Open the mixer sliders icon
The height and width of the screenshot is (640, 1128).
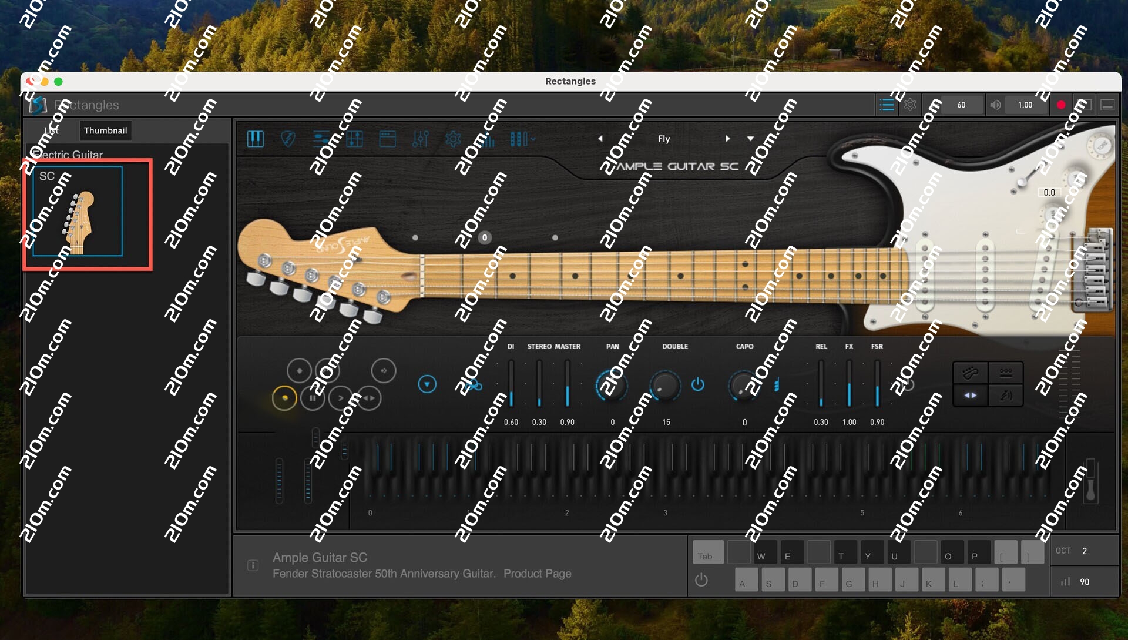tap(420, 139)
